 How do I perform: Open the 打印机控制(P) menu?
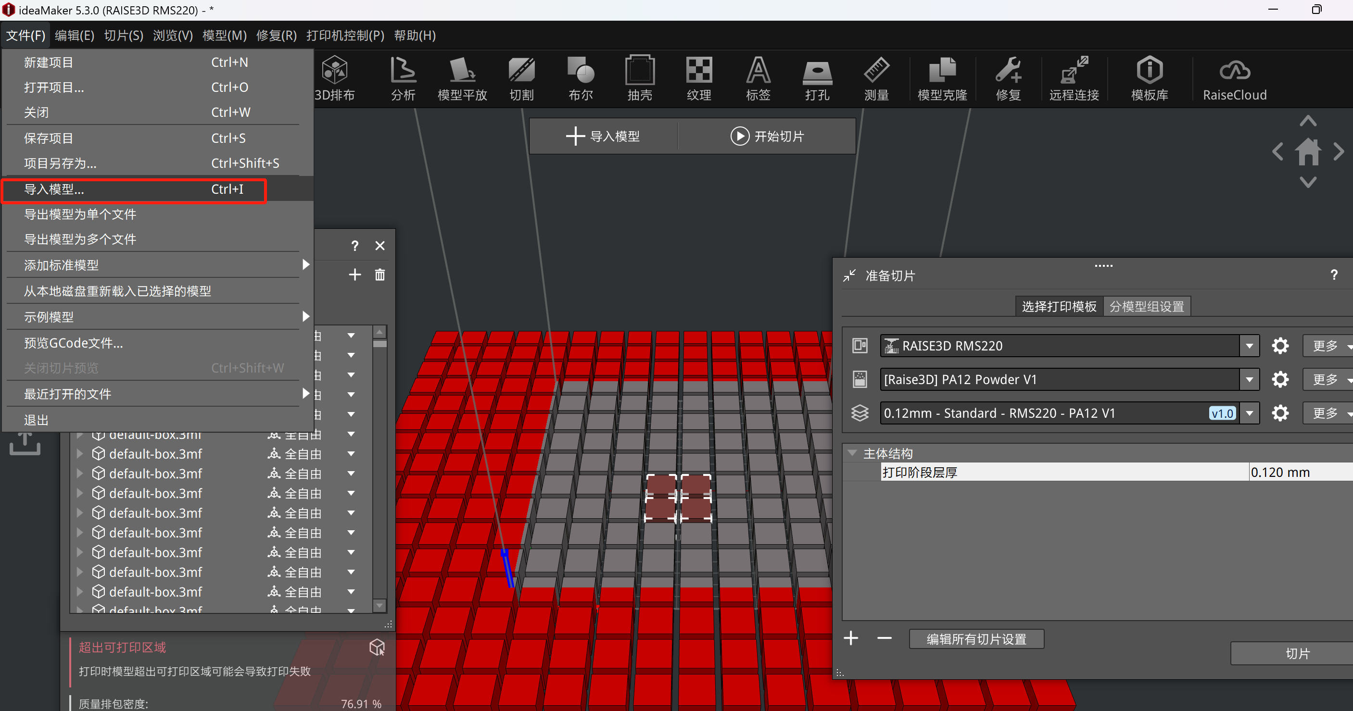tap(345, 35)
